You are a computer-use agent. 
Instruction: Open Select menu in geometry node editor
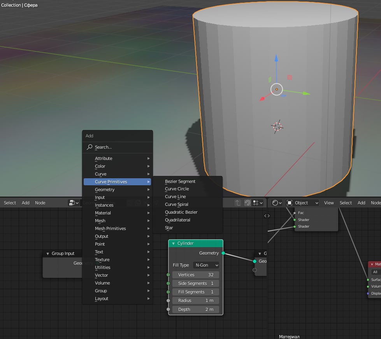click(x=10, y=203)
